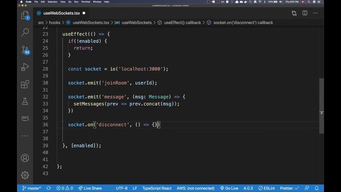Image resolution: width=341 pixels, height=192 pixels.
Task: Open the Selection menu
Action: coord(53,2)
